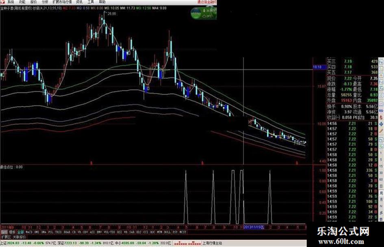
Task: Open the 分析 menu
Action: tap(45, 2)
